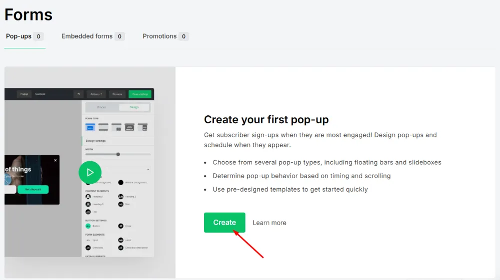Switch to the Blocks toggle tab
This screenshot has width=500, height=280.
tap(101, 107)
